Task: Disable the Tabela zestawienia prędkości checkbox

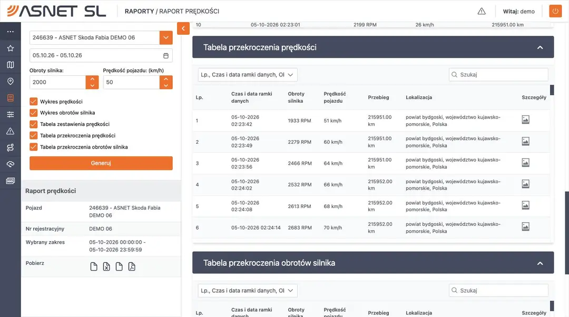Action: (x=33, y=124)
